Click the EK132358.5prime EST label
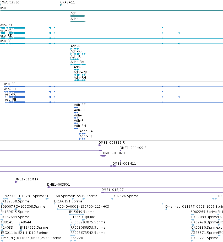Screen dimensions: 223x242 click(15, 201)
